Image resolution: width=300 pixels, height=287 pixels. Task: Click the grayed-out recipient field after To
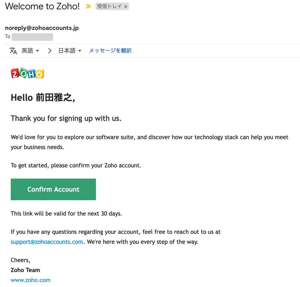(x=32, y=37)
